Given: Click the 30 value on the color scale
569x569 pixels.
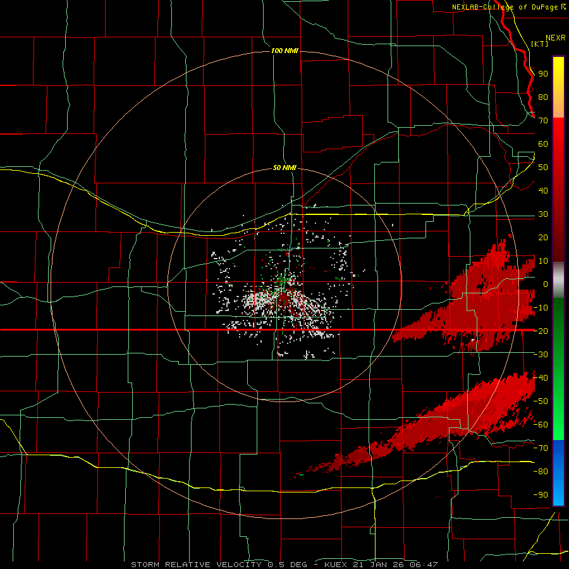Looking at the screenshot, I should 543,214.
